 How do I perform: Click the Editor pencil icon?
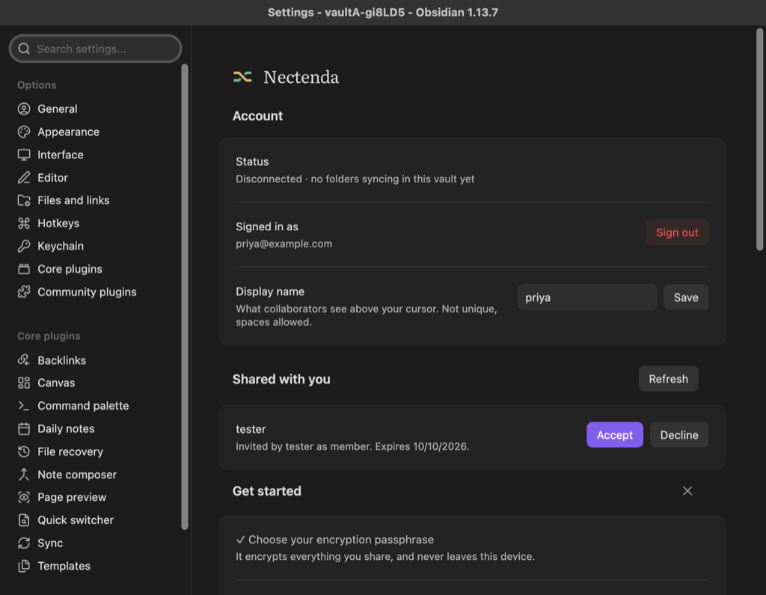24,178
